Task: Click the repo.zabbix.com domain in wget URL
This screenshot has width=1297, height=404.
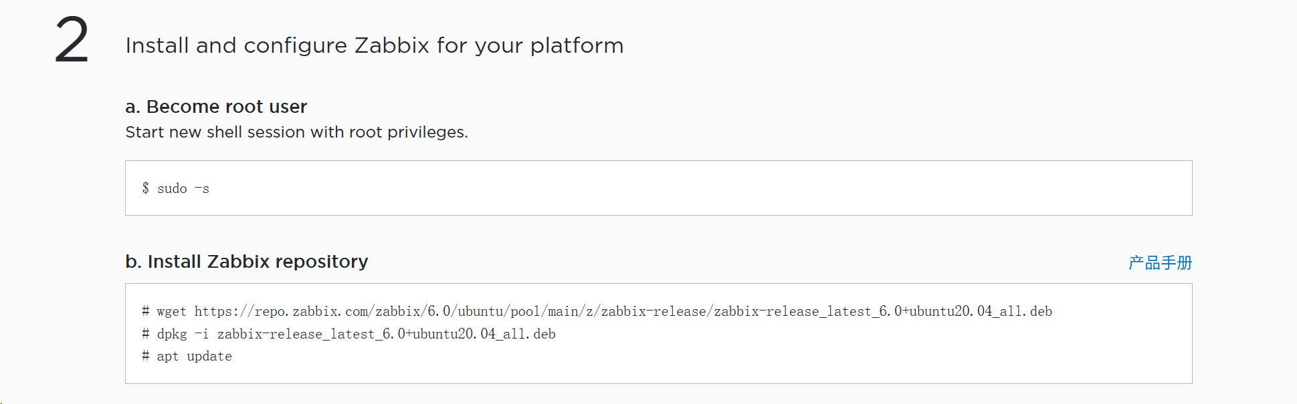Action: point(312,312)
